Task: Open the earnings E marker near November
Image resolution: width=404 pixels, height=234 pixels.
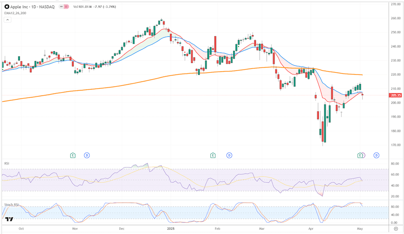Action: point(73,155)
